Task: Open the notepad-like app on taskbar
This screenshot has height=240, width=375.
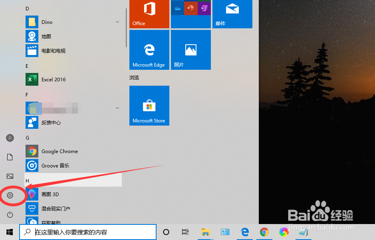Action: [303, 232]
